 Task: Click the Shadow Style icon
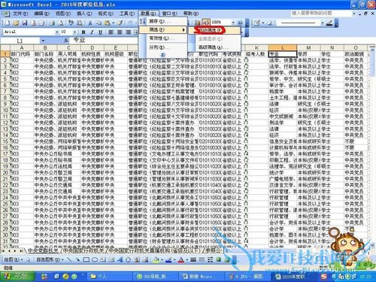pyautogui.click(x=219, y=259)
